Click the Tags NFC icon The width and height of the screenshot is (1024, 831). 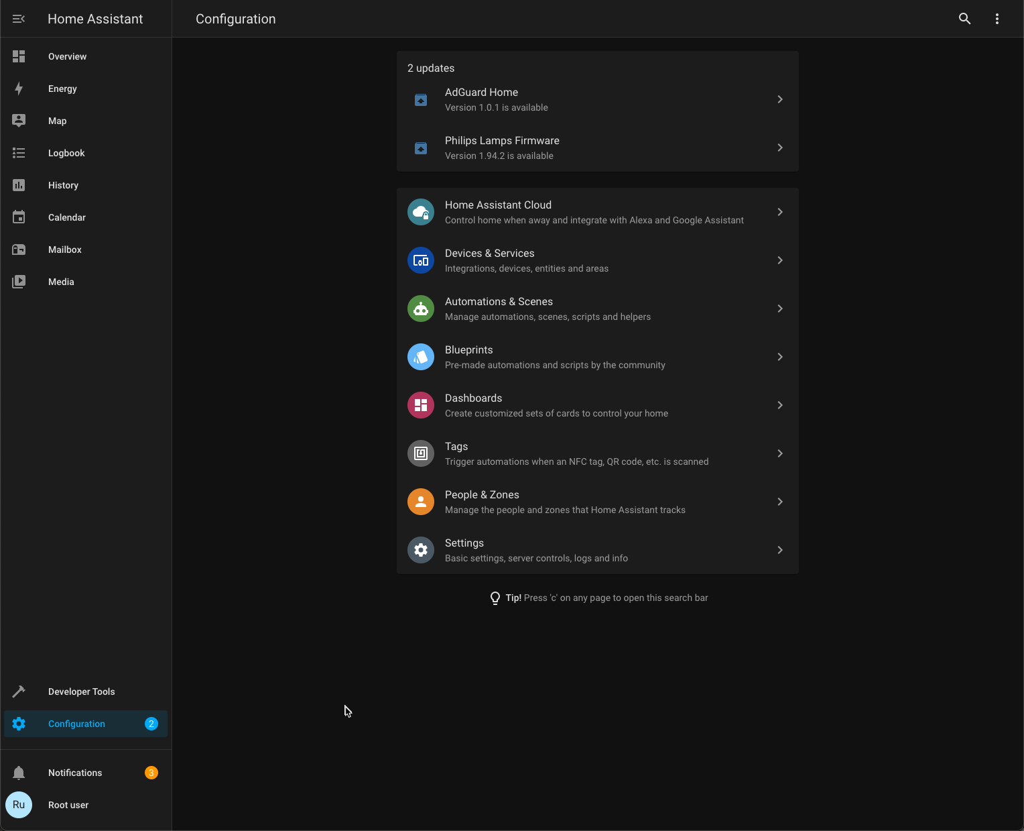[x=421, y=453]
